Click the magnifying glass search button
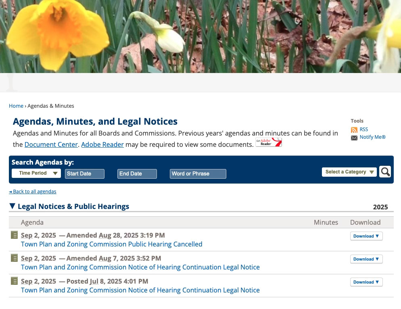The height and width of the screenshot is (309, 401). coord(385,172)
